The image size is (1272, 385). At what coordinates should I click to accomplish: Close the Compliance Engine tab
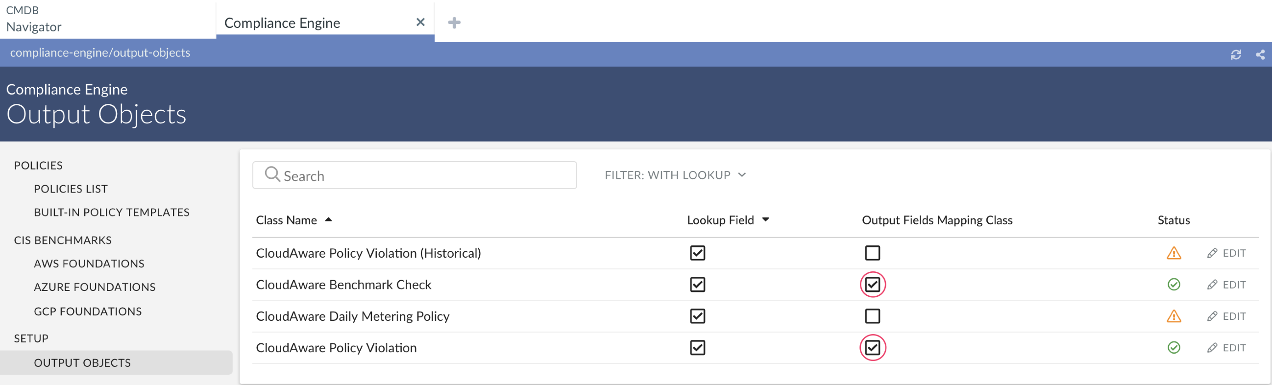420,22
